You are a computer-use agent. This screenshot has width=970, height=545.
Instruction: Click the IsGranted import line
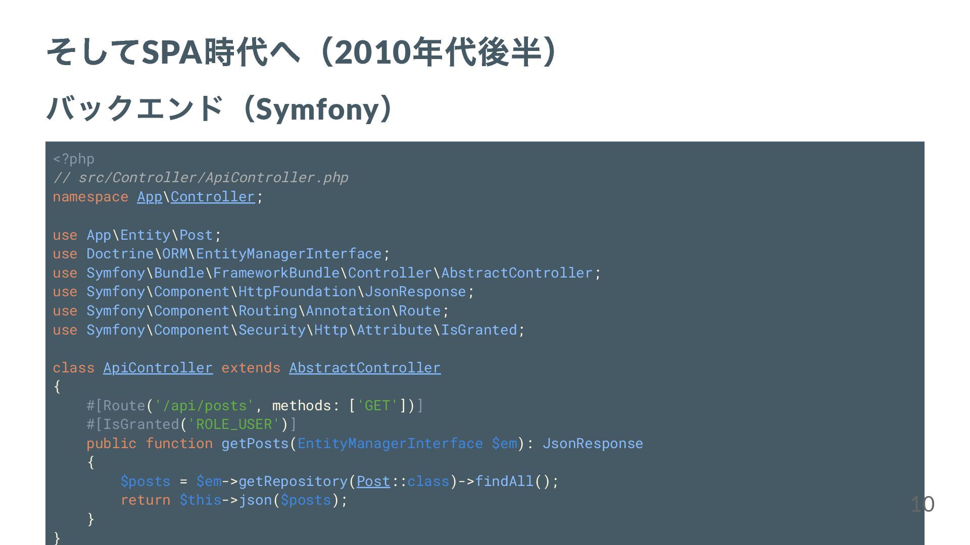[289, 330]
